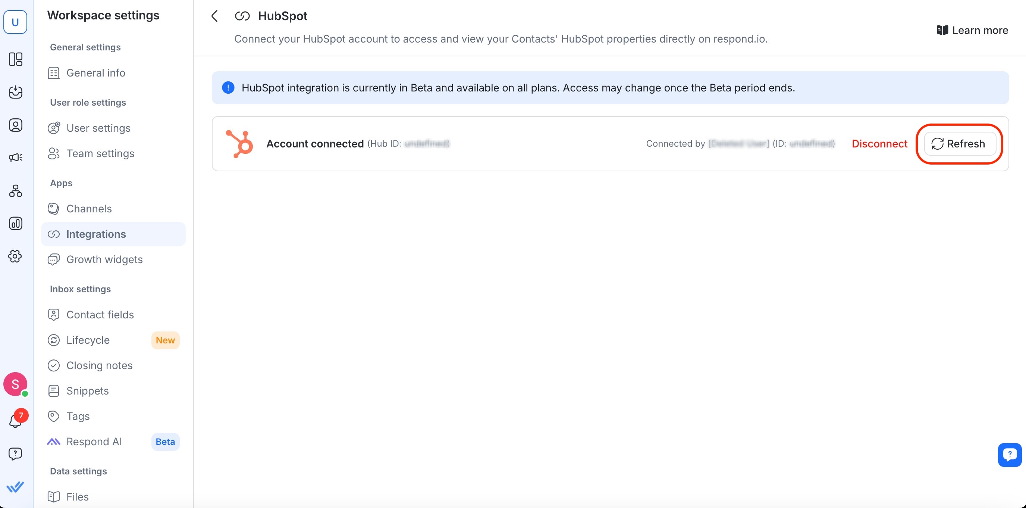Select Channels in Apps section
Image resolution: width=1026 pixels, height=508 pixels.
89,209
